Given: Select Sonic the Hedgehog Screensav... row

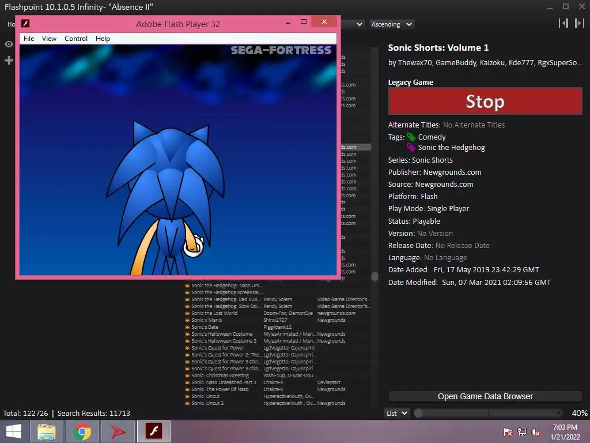Looking at the screenshot, I should (x=278, y=292).
